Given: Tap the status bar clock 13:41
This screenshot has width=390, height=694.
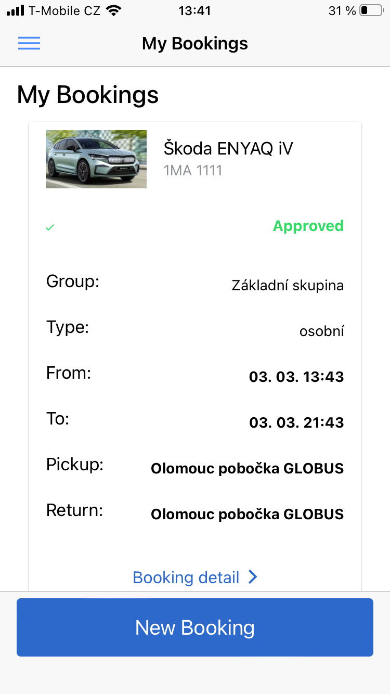Looking at the screenshot, I should (194, 10).
